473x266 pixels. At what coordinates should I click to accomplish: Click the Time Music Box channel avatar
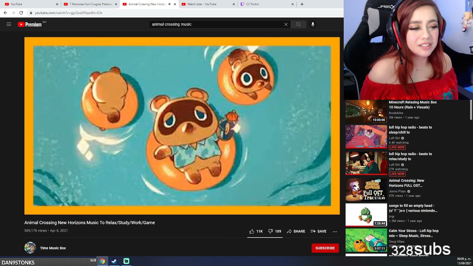pos(30,248)
